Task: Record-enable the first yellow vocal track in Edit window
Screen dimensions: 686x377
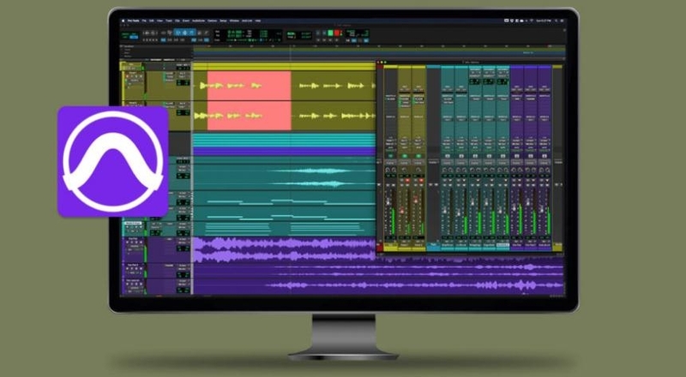Action: coord(127,76)
